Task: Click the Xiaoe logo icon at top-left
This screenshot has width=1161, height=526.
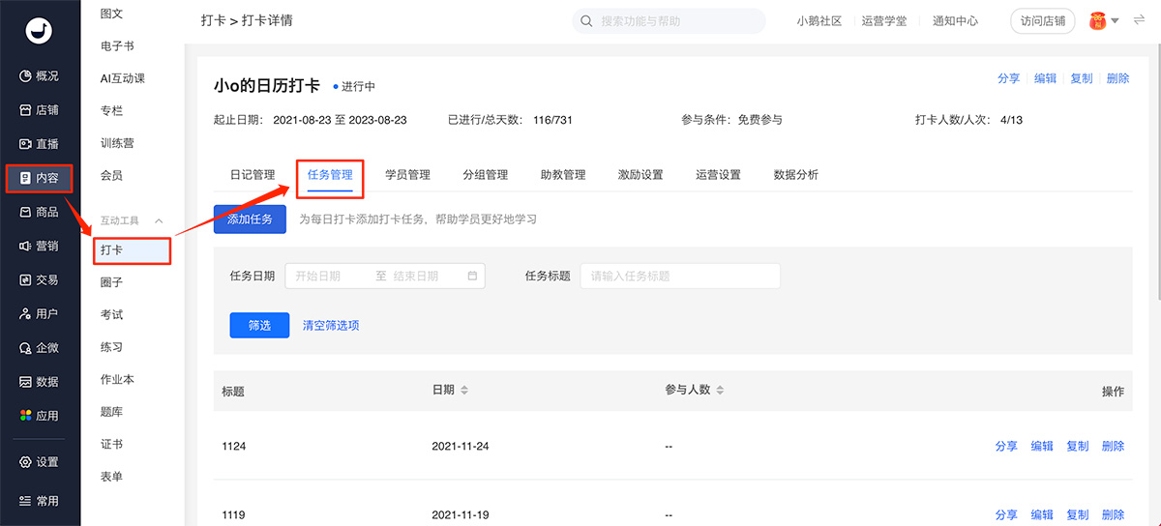Action: click(x=40, y=31)
